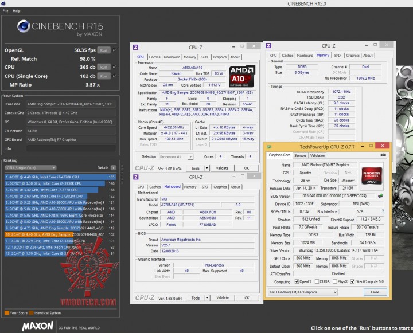Open the AMD Radeon R7 Graphics dropdown in GPU-Z
Image resolution: width=413 pixels, height=333 pixels.
point(303,292)
